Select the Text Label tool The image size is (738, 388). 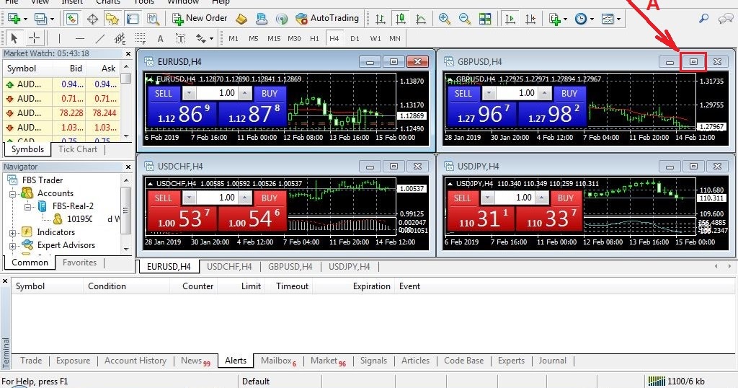[181, 38]
